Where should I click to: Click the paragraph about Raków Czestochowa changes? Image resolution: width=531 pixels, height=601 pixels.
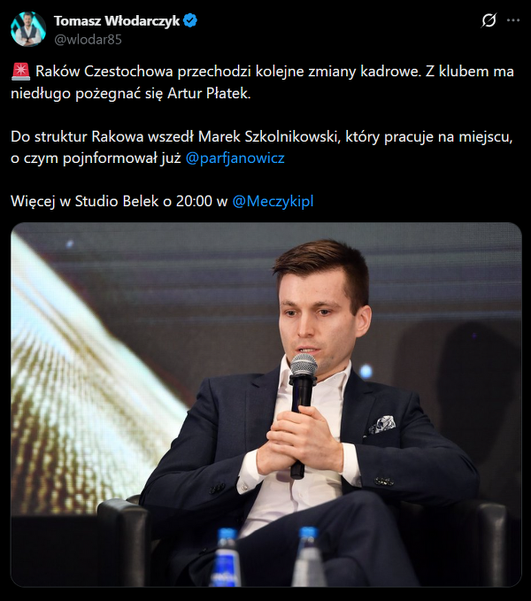(x=263, y=82)
